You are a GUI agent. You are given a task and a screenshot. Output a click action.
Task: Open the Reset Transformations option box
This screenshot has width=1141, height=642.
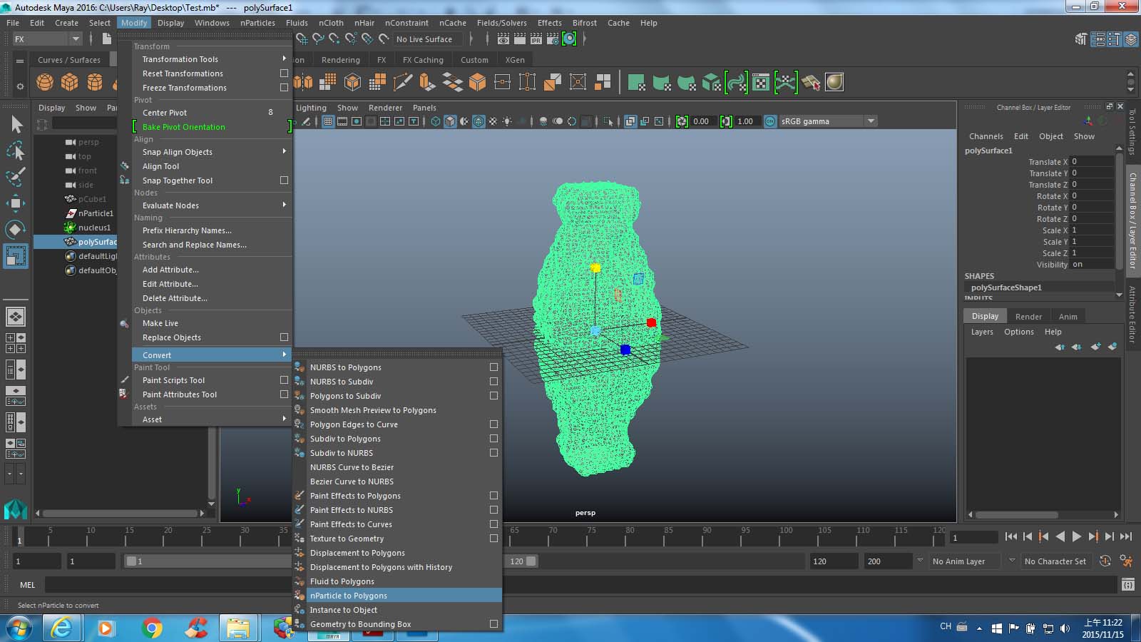284,73
